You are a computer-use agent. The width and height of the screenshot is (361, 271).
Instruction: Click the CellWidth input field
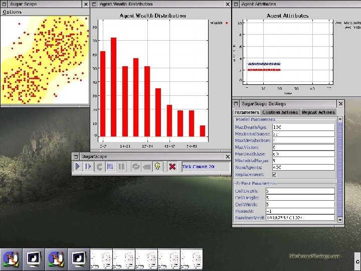pos(300,204)
